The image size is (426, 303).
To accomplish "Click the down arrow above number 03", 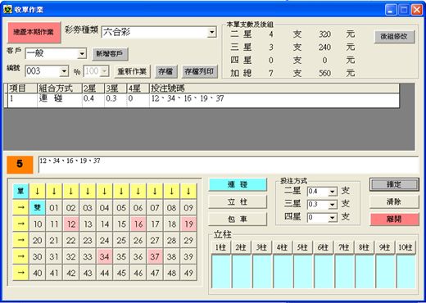I will click(88, 191).
